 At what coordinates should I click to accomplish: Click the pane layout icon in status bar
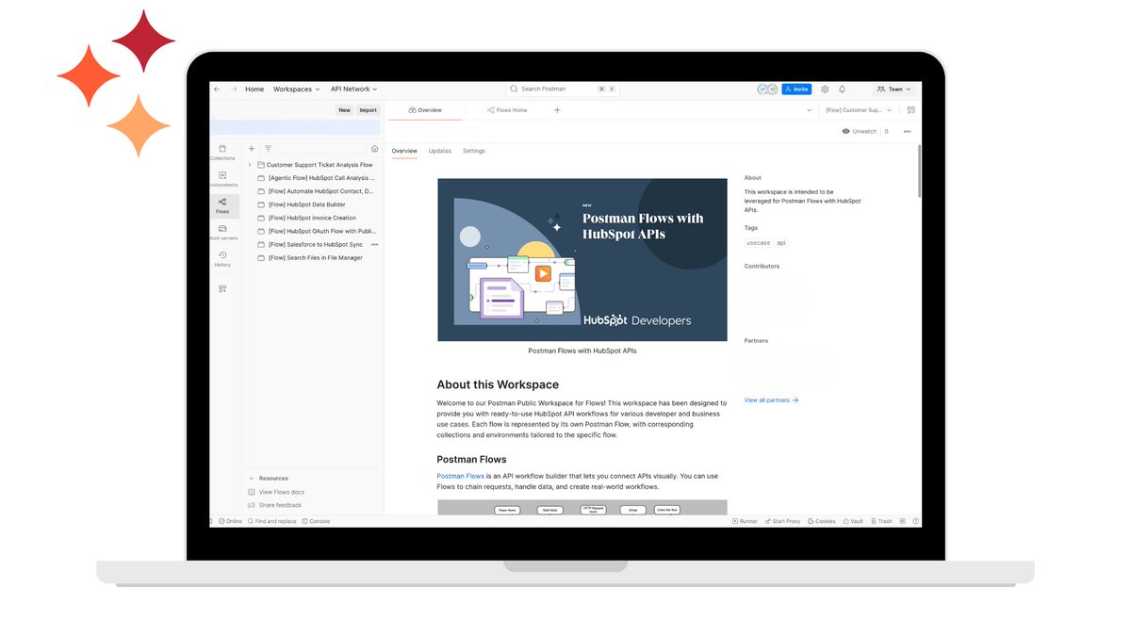point(902,521)
